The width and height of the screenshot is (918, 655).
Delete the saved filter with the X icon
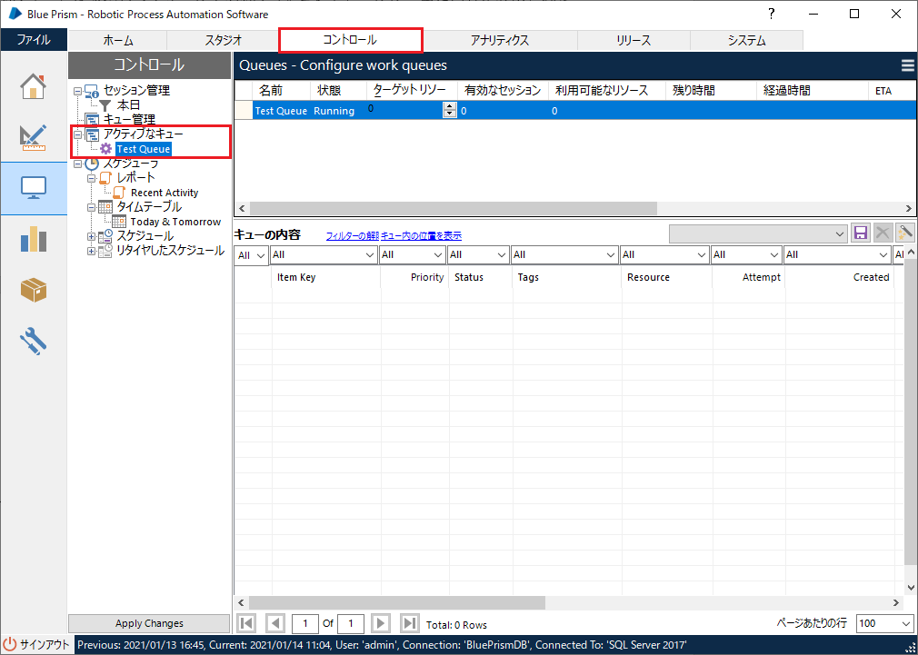883,233
